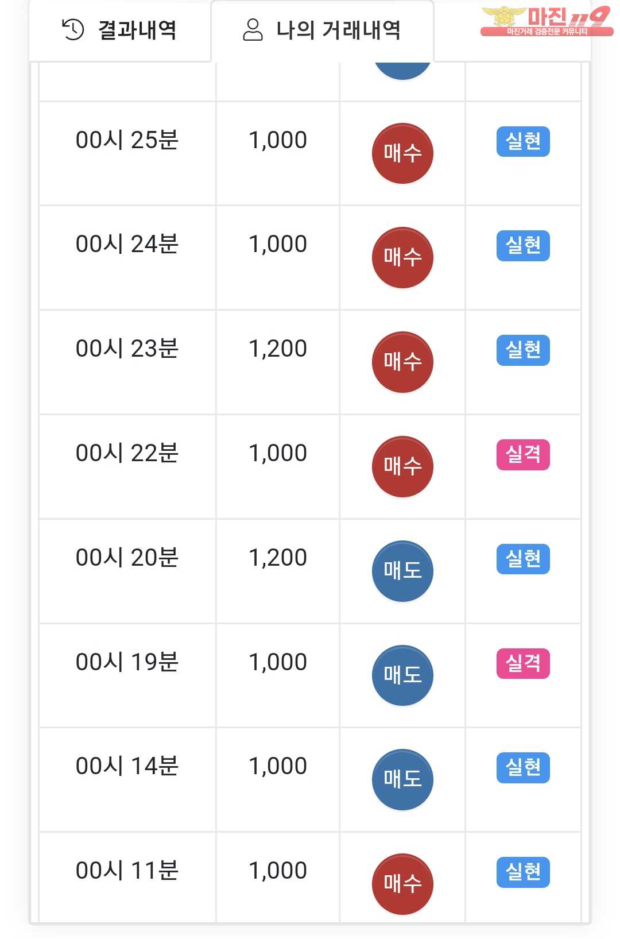
Task: Select the 00시 23분 time cell
Action: click(x=127, y=349)
